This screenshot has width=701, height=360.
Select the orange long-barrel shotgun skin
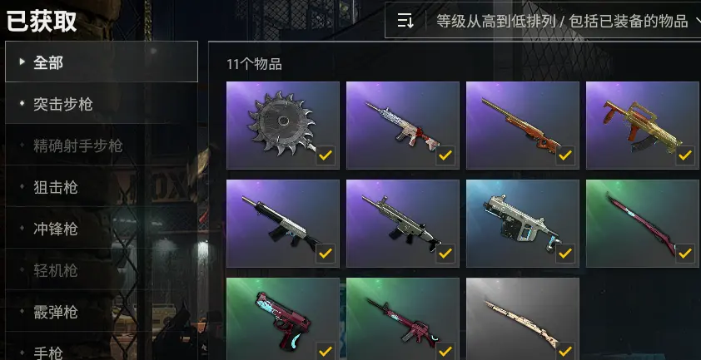point(523,126)
